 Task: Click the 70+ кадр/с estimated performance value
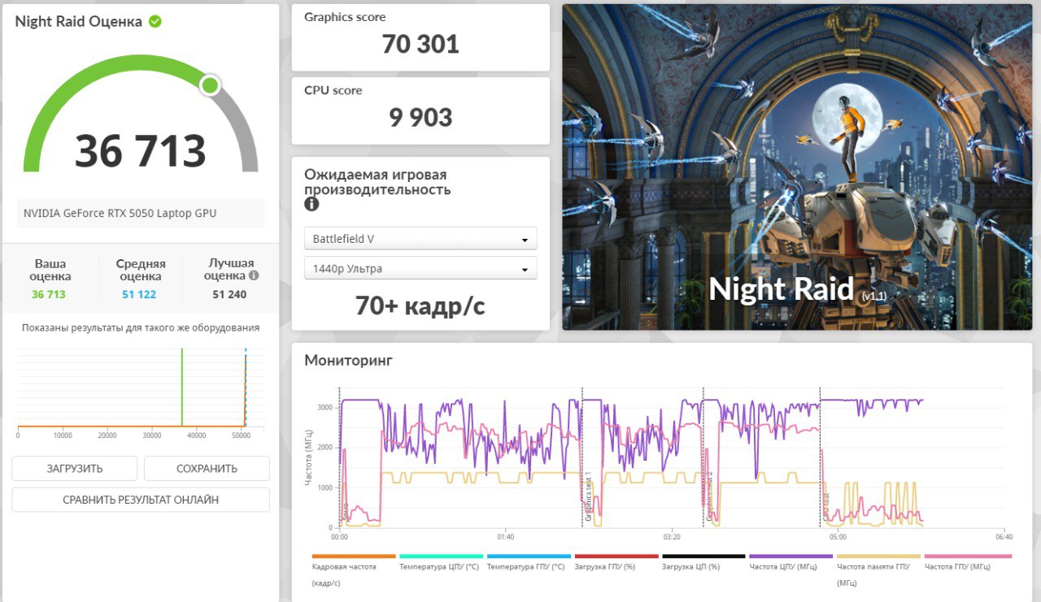pyautogui.click(x=420, y=305)
